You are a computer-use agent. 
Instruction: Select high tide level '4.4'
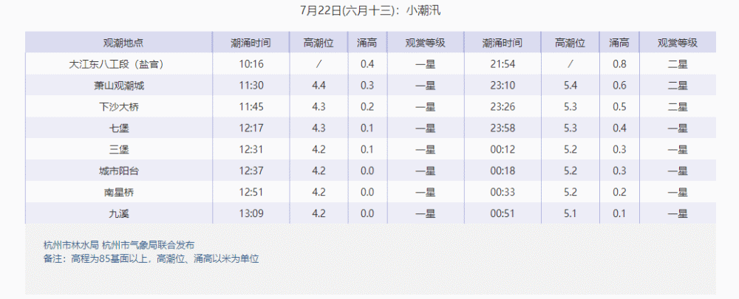(x=319, y=86)
